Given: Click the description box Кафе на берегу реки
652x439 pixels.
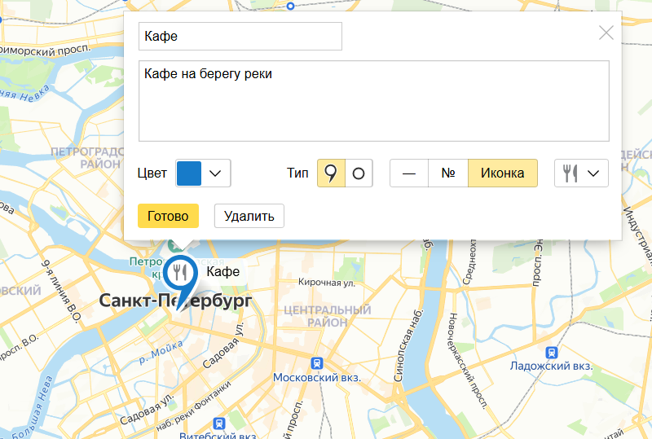Looking at the screenshot, I should coord(373,101).
